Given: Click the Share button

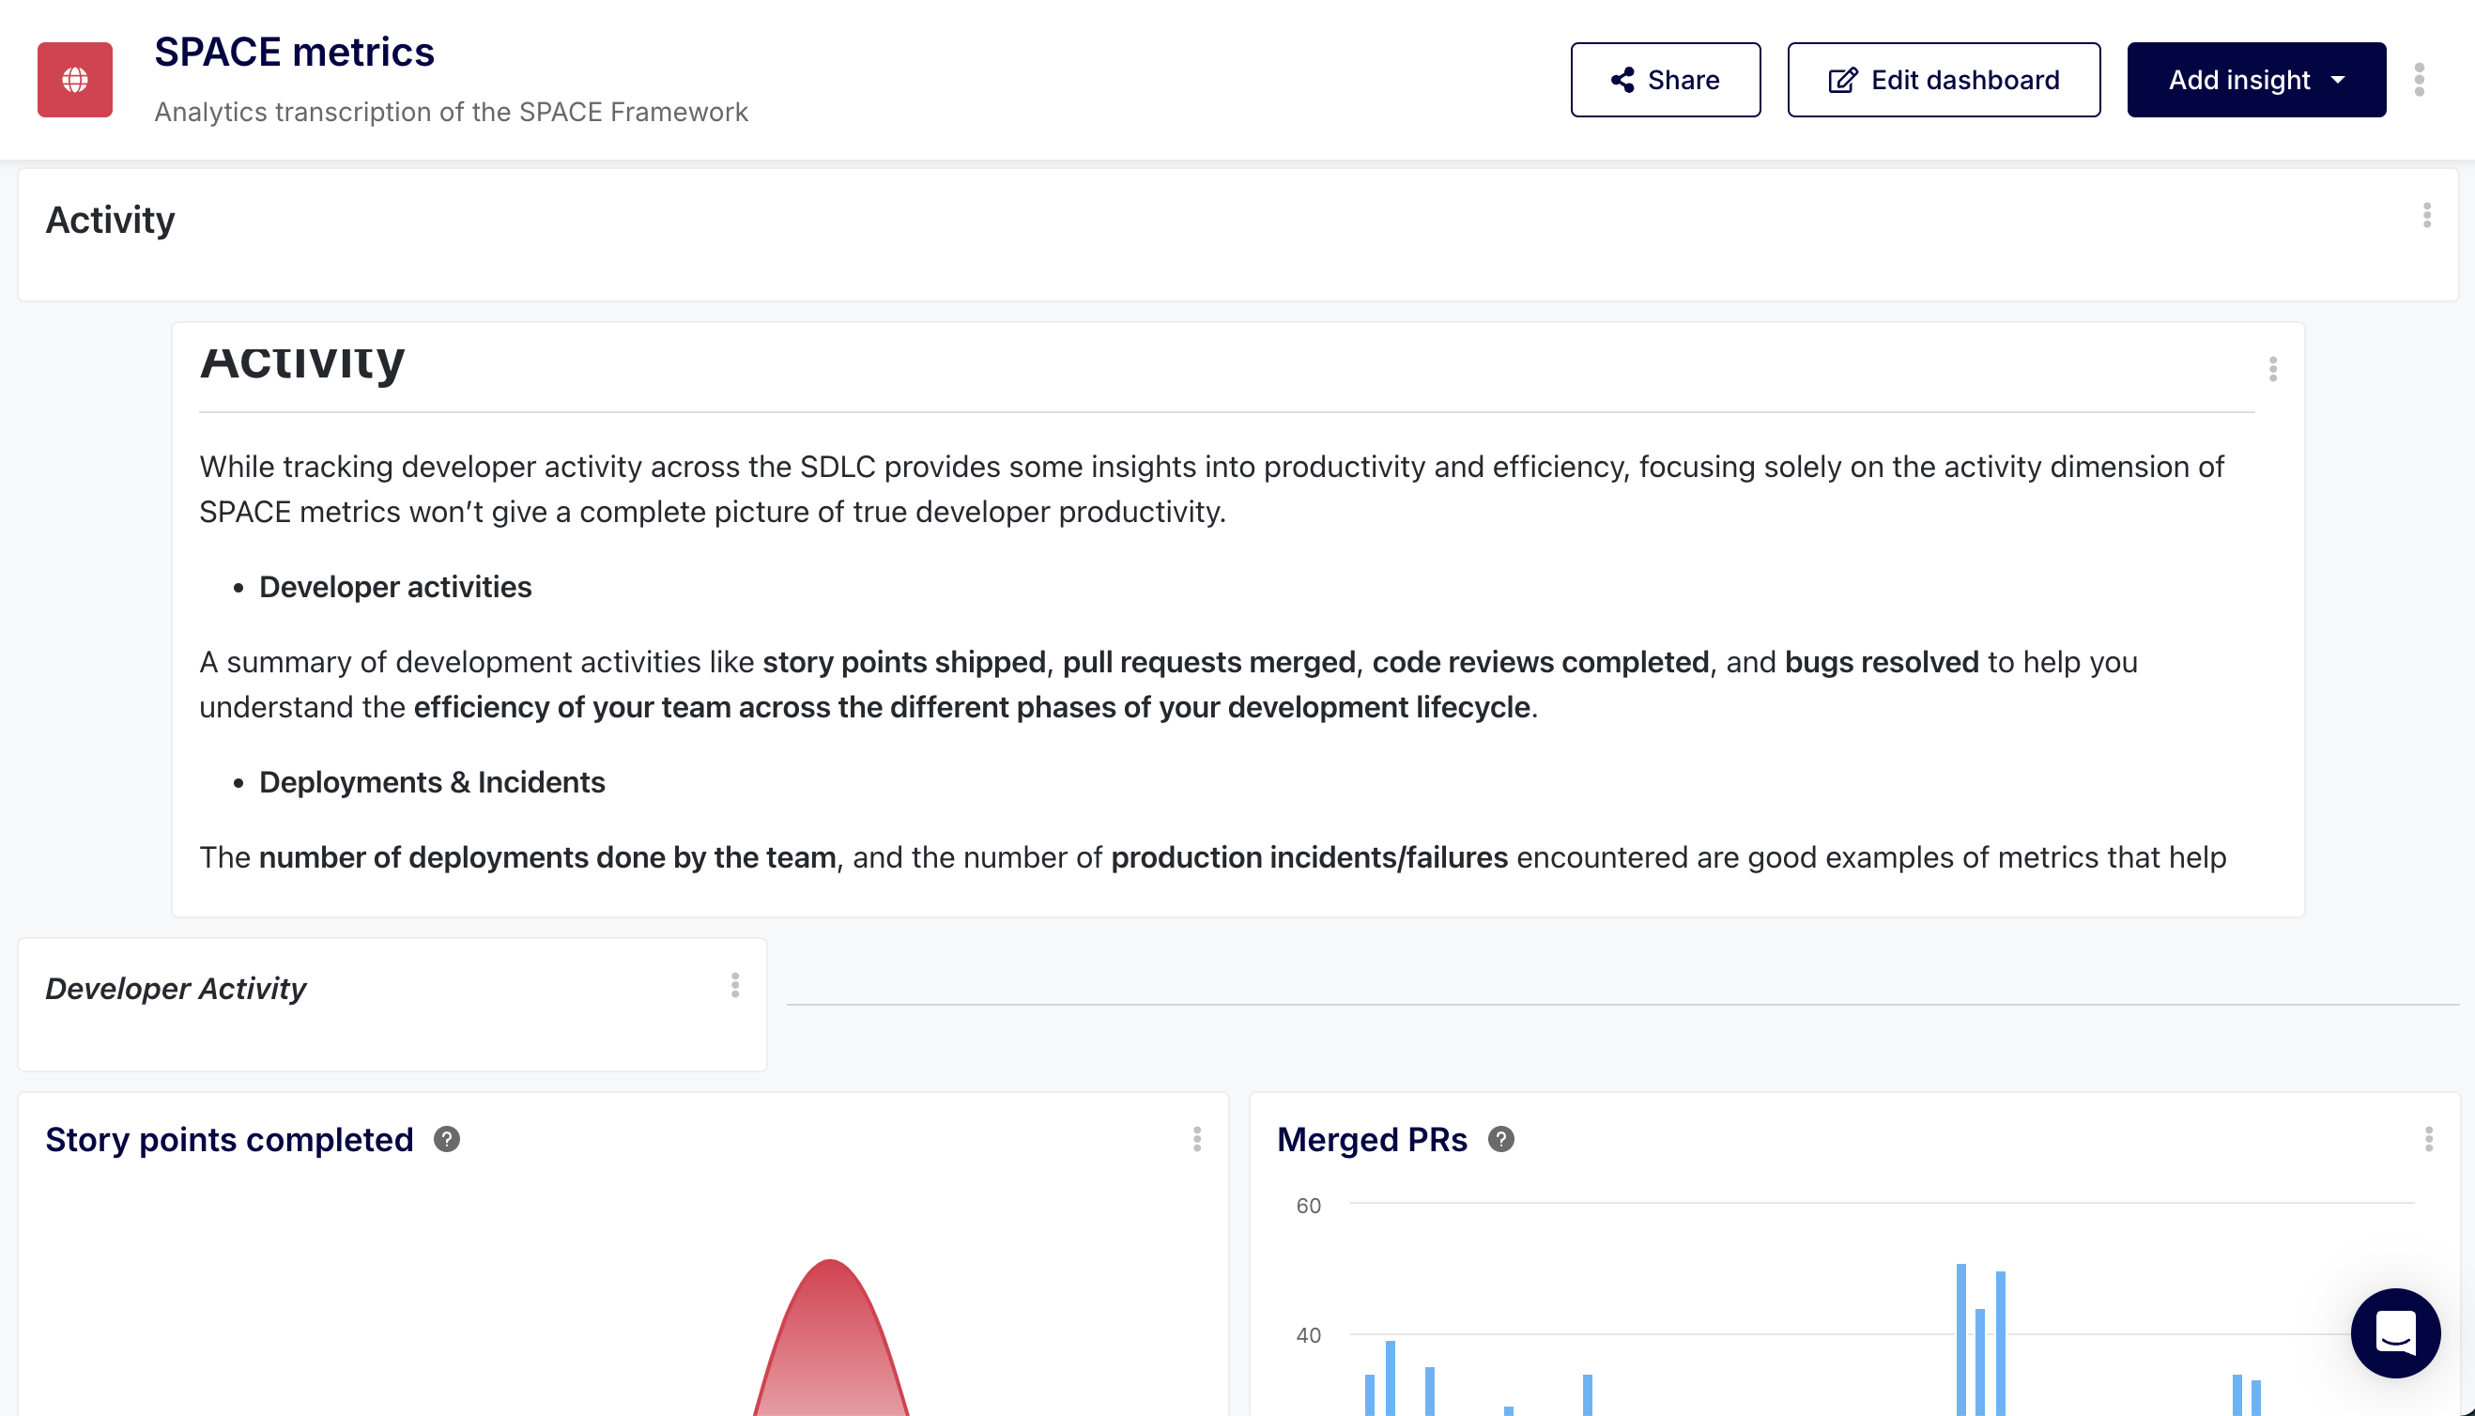Looking at the screenshot, I should 1665,80.
